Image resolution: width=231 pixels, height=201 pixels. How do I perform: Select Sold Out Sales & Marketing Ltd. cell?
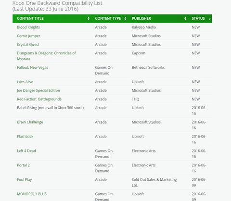pyautogui.click(x=154, y=183)
